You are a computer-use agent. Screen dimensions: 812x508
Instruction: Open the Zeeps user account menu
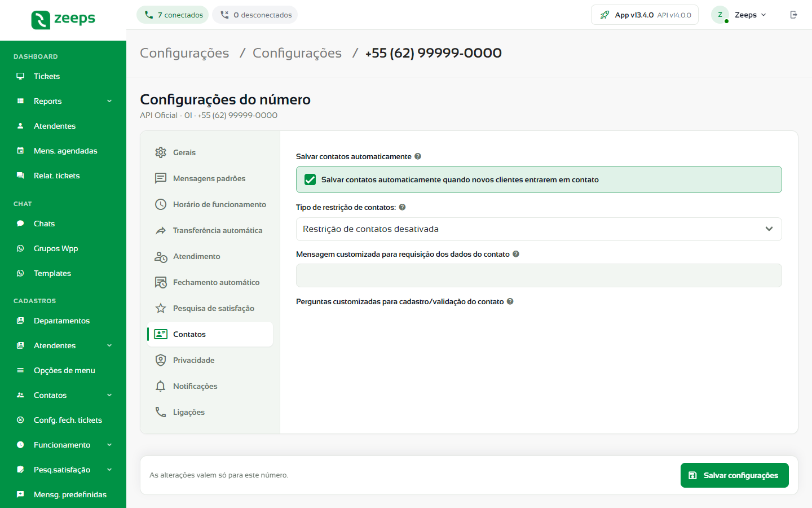click(739, 15)
